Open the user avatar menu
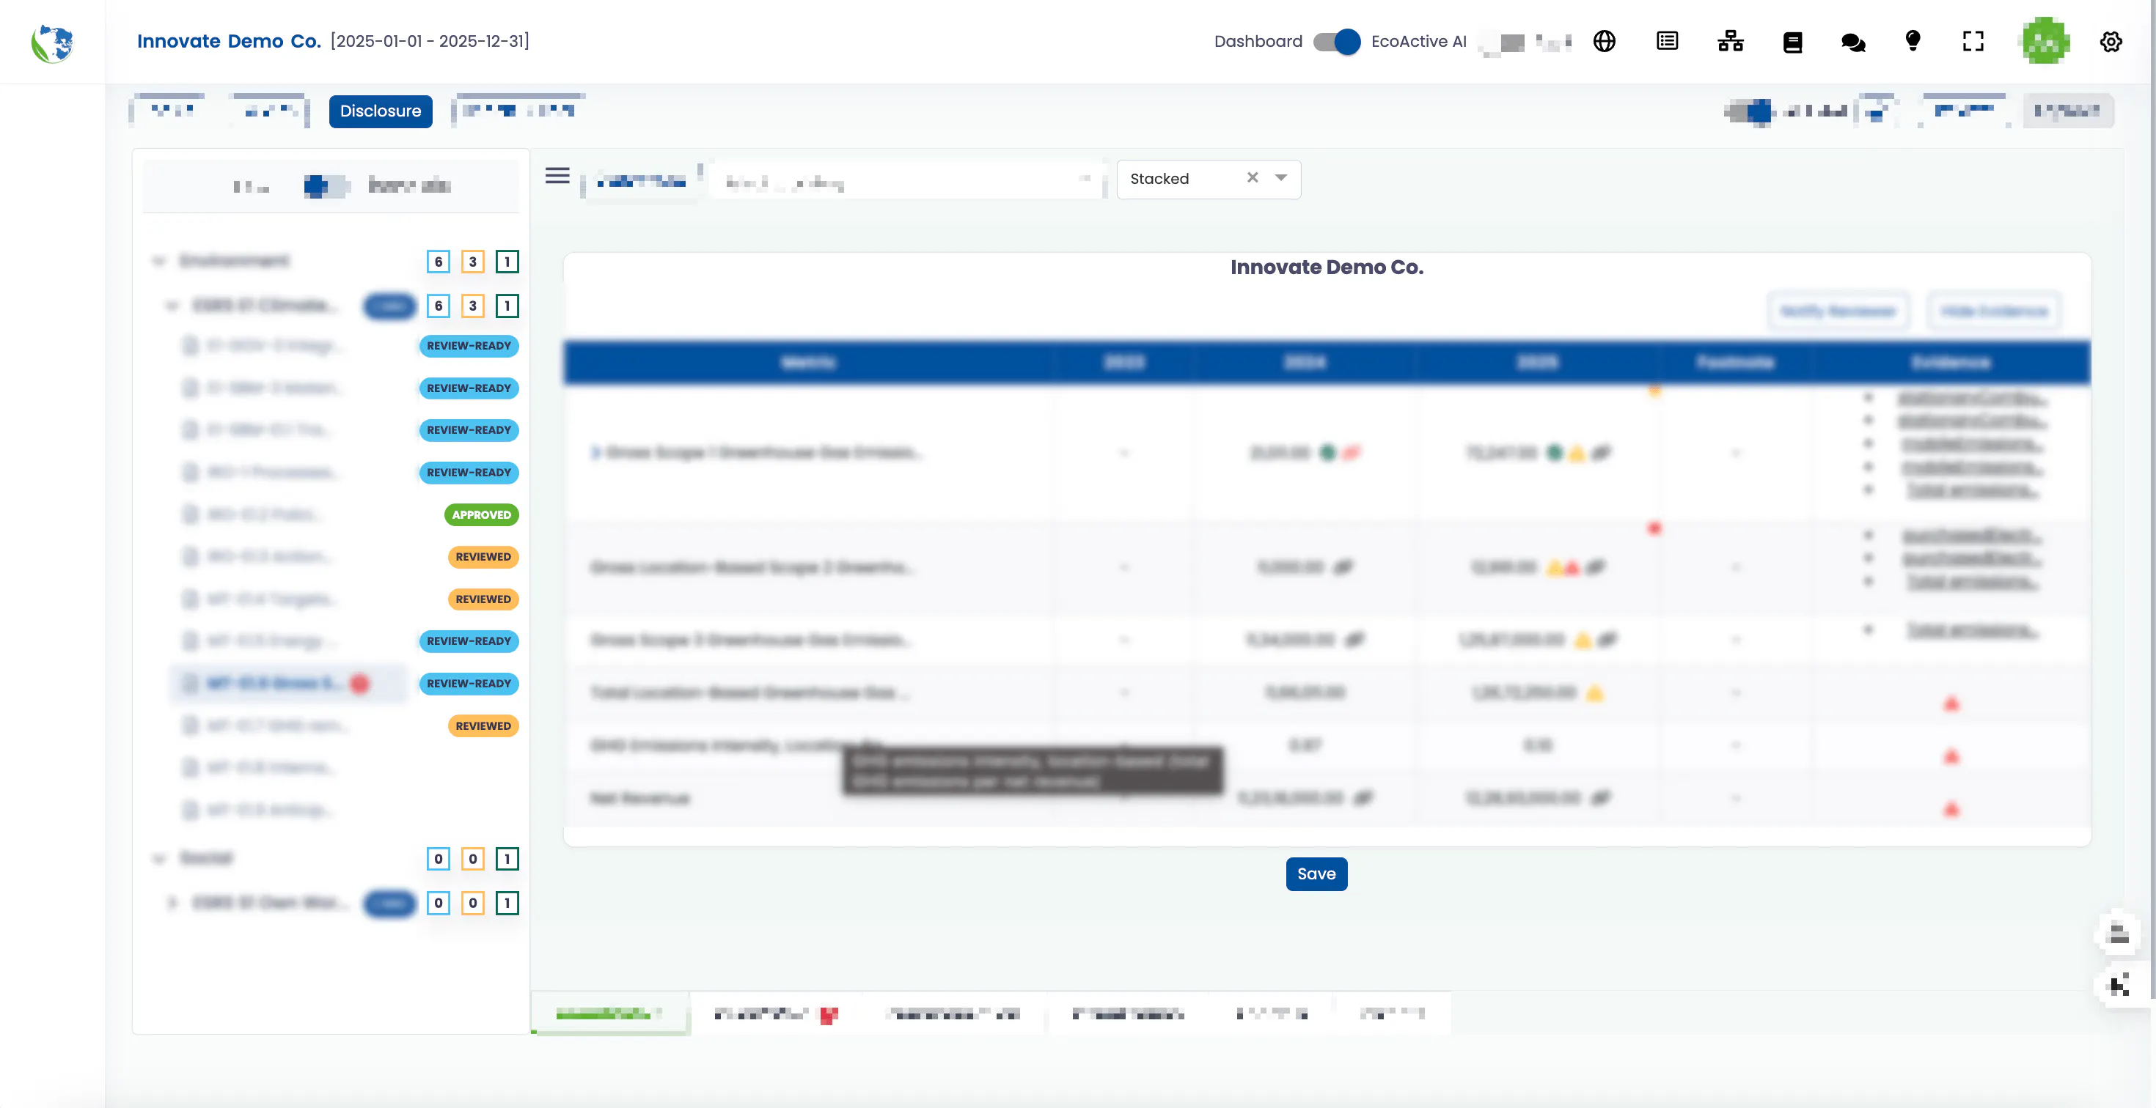 2045,41
